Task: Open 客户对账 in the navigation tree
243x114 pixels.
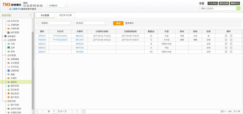Action: point(15,105)
